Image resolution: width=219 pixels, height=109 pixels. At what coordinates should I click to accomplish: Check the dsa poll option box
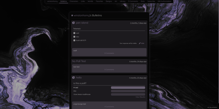pos(74,37)
